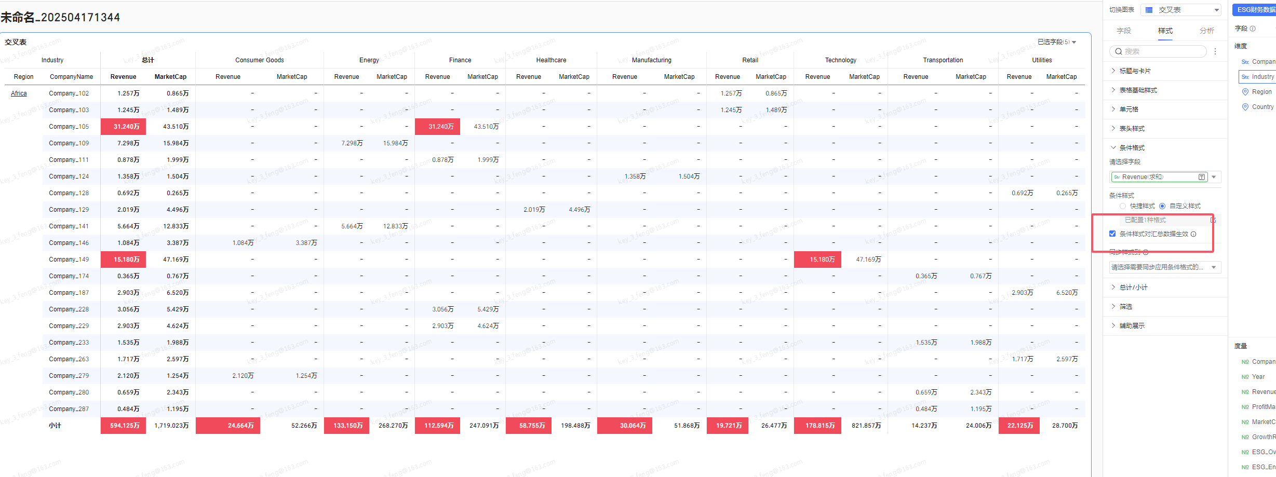This screenshot has height=477, width=1276.
Task: Click the location pin icon for Country field
Action: click(x=1245, y=107)
